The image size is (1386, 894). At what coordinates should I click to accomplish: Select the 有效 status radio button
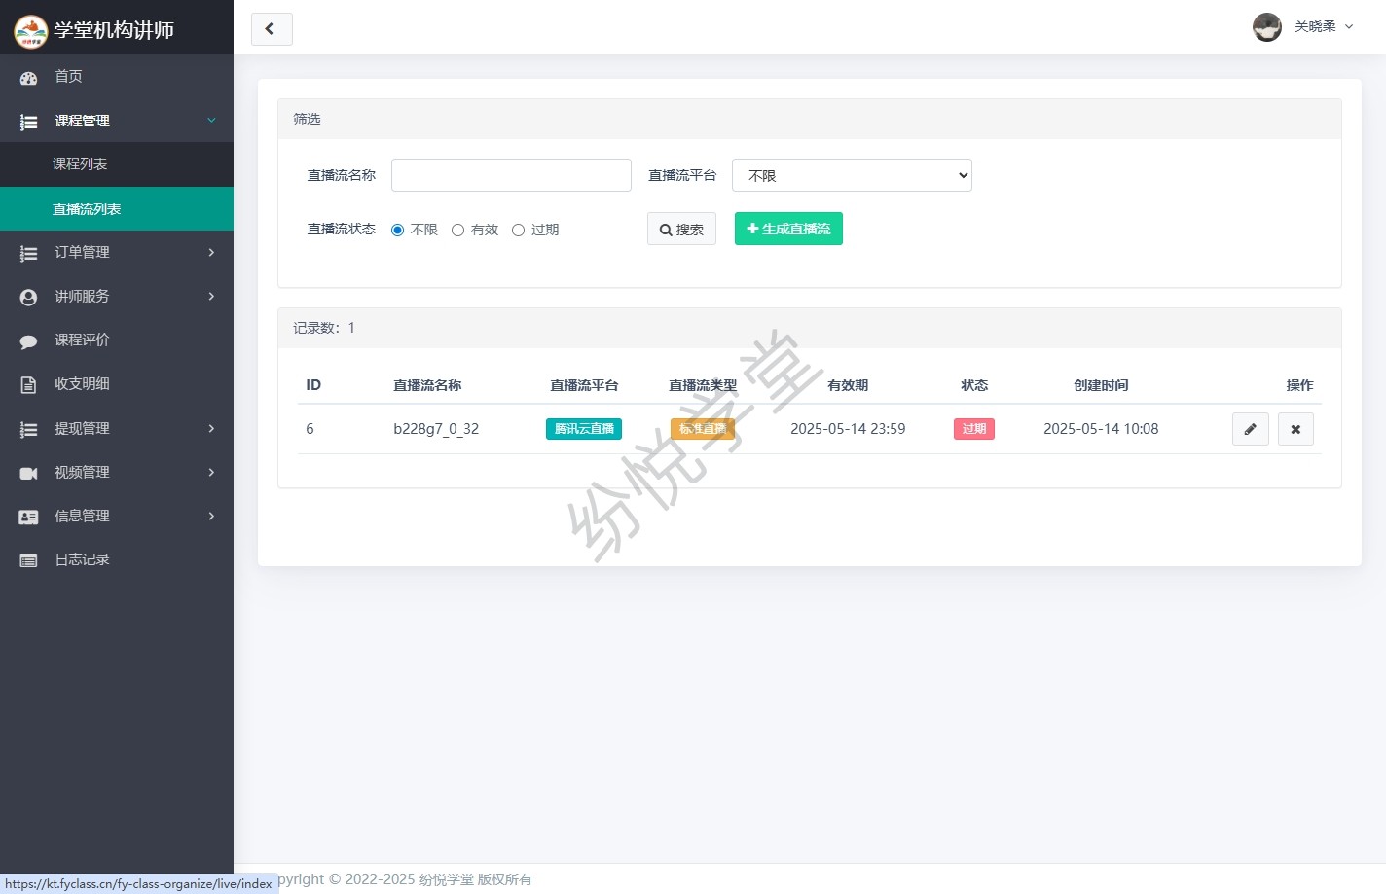pos(457,231)
